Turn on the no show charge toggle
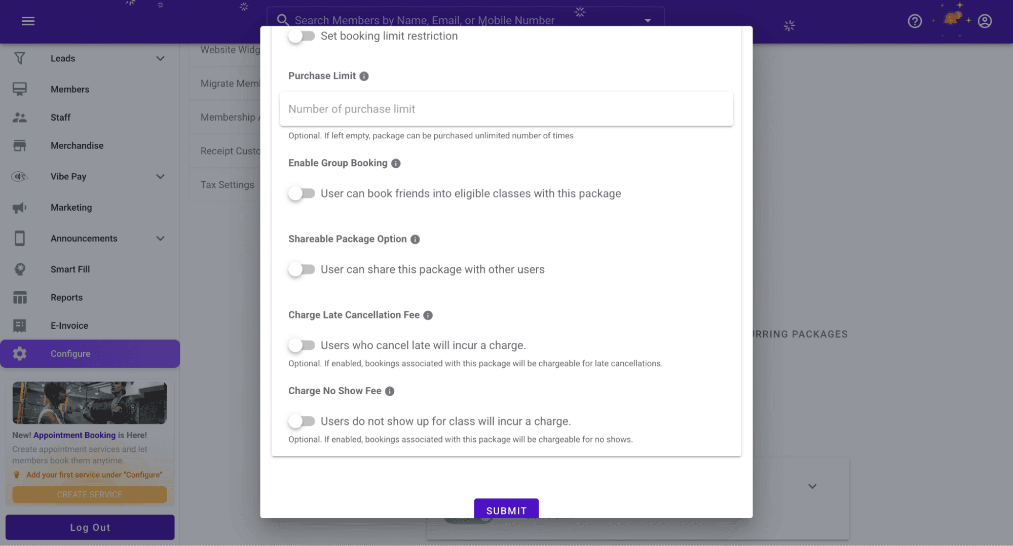The image size is (1013, 546). [x=302, y=421]
